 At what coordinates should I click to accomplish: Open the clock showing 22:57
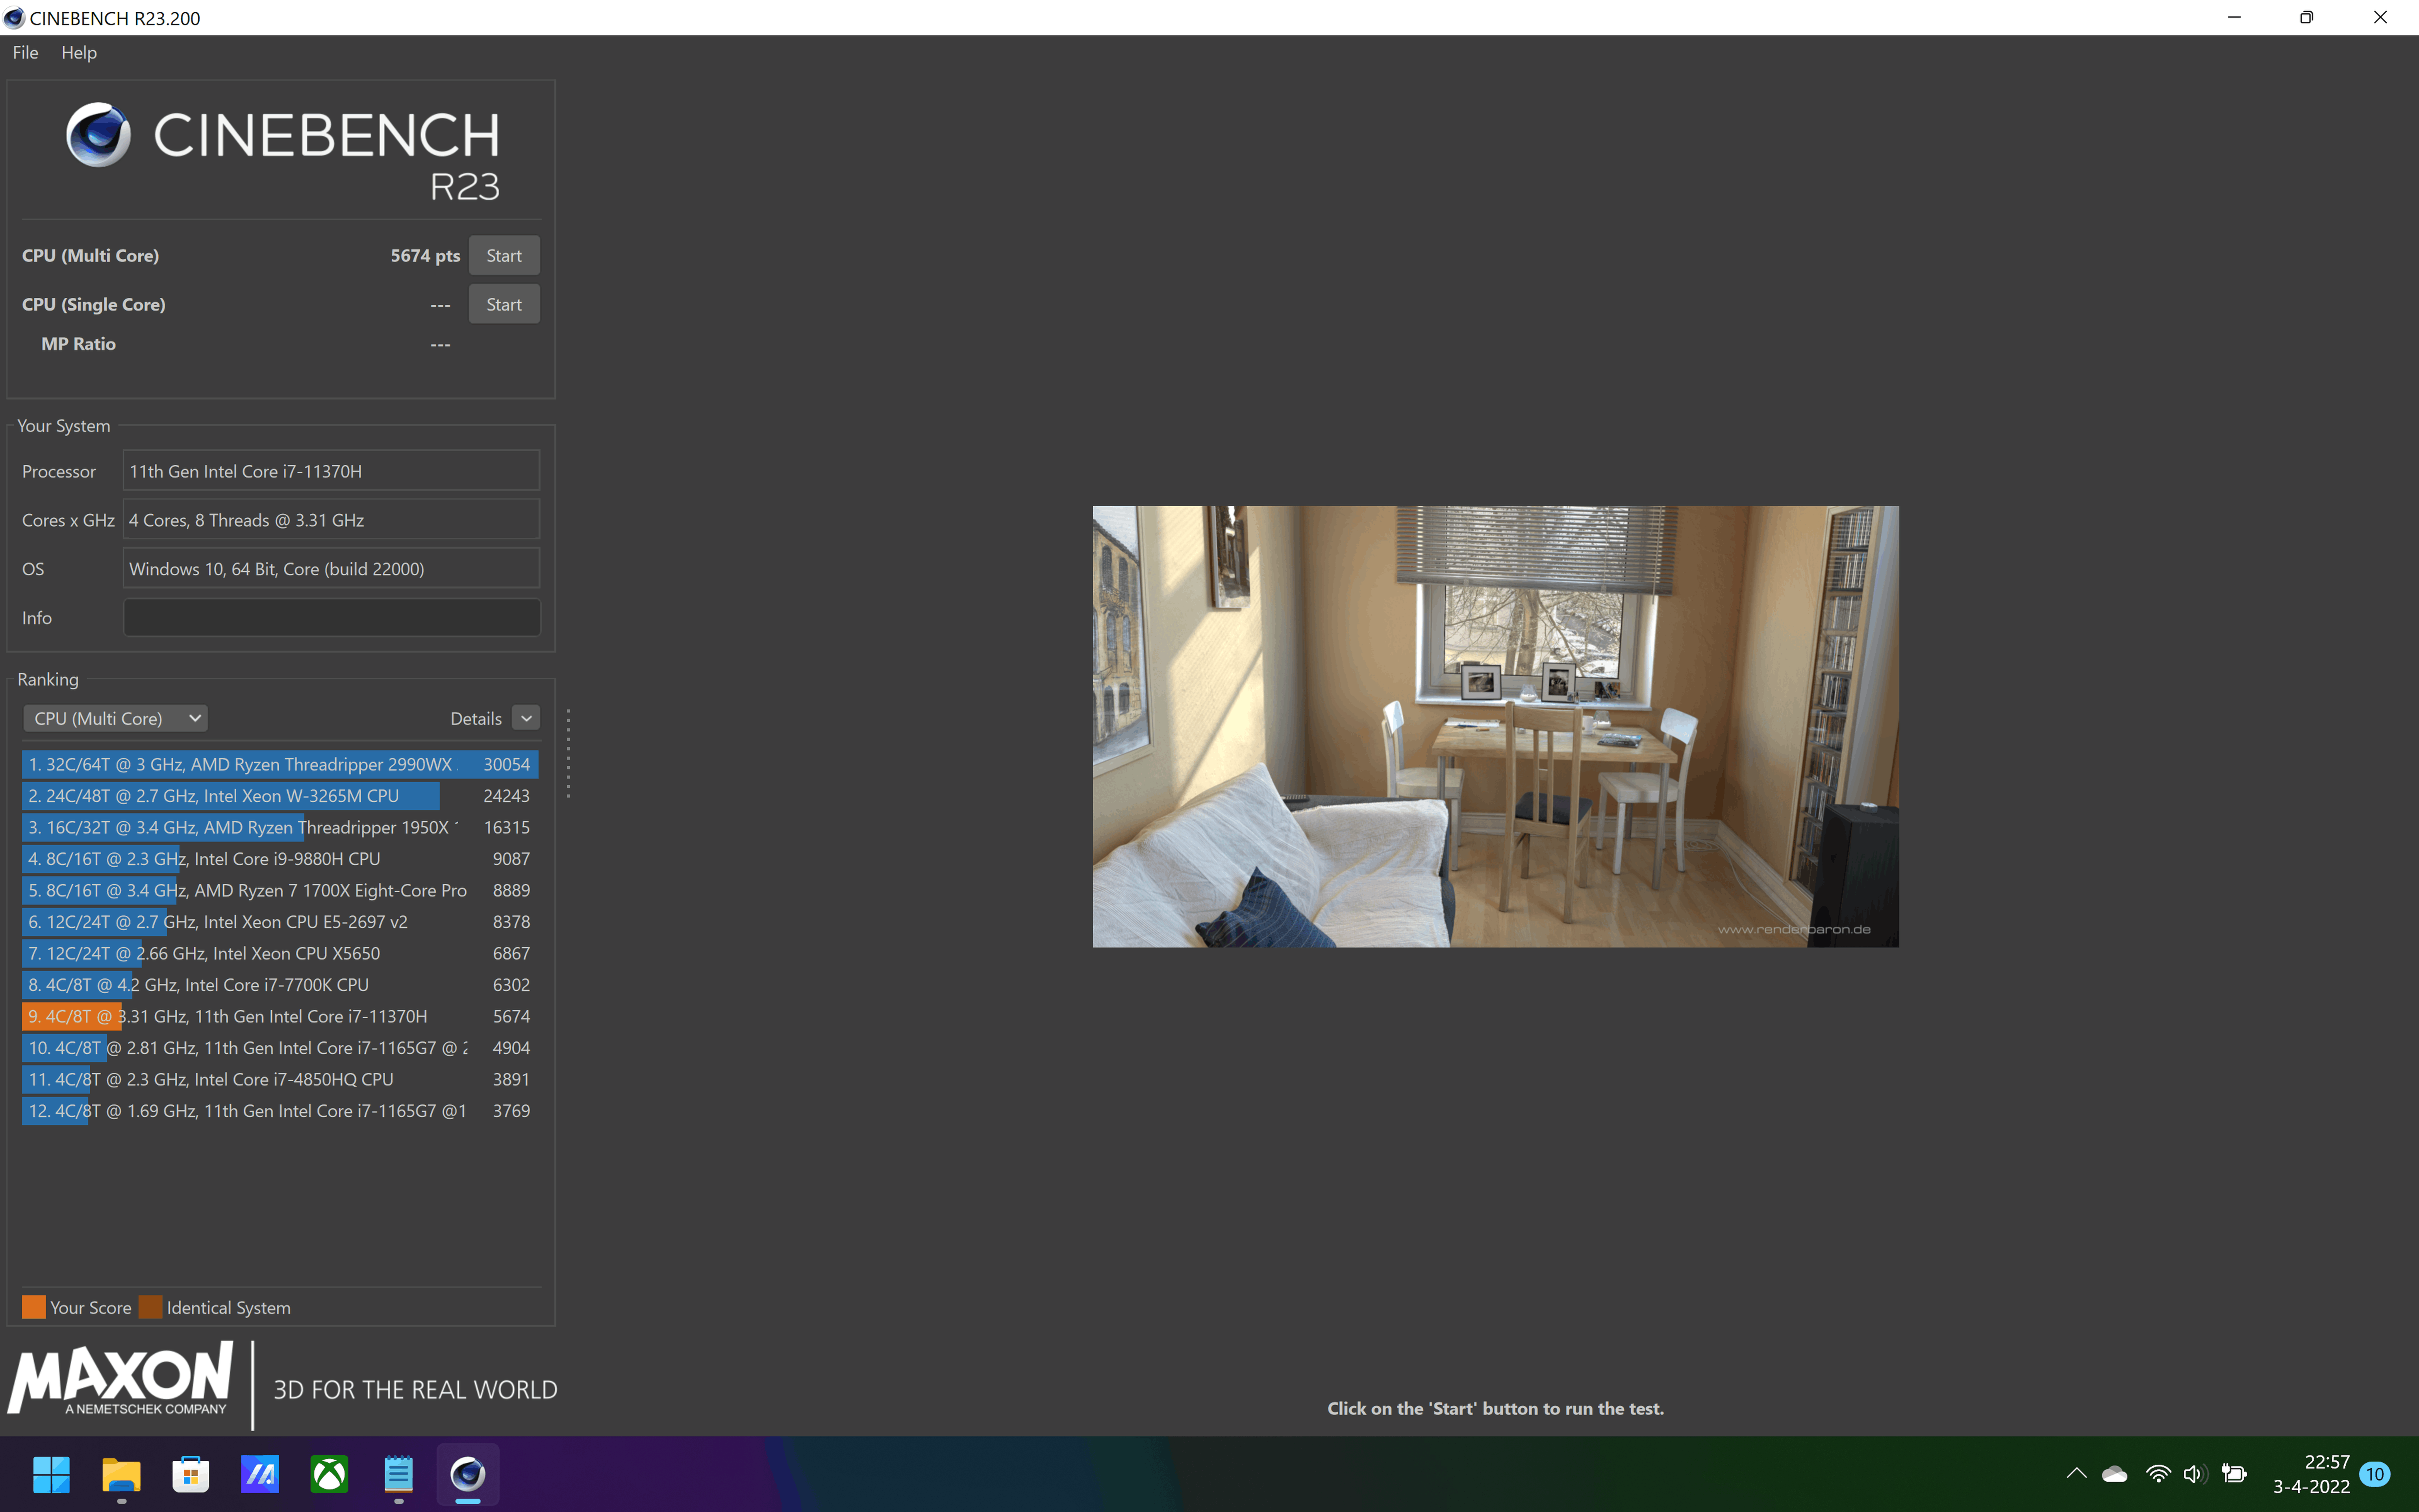[2311, 1474]
